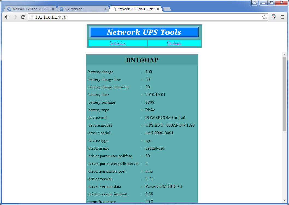Click the address bar URL 192.168.1.2/nut/
289x205 pixels.
click(51, 17)
